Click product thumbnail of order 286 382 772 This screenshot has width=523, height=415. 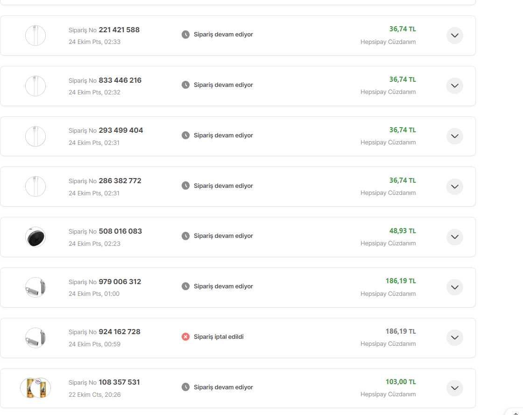pyautogui.click(x=35, y=186)
